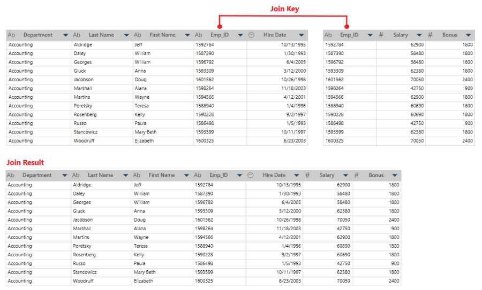Click the # icon beside Bonus in the Join Result table
This screenshot has height=290, width=482.
[356, 175]
